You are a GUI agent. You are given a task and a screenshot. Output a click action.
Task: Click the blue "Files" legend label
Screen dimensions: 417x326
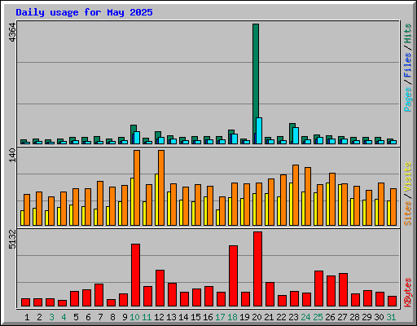pyautogui.click(x=407, y=65)
